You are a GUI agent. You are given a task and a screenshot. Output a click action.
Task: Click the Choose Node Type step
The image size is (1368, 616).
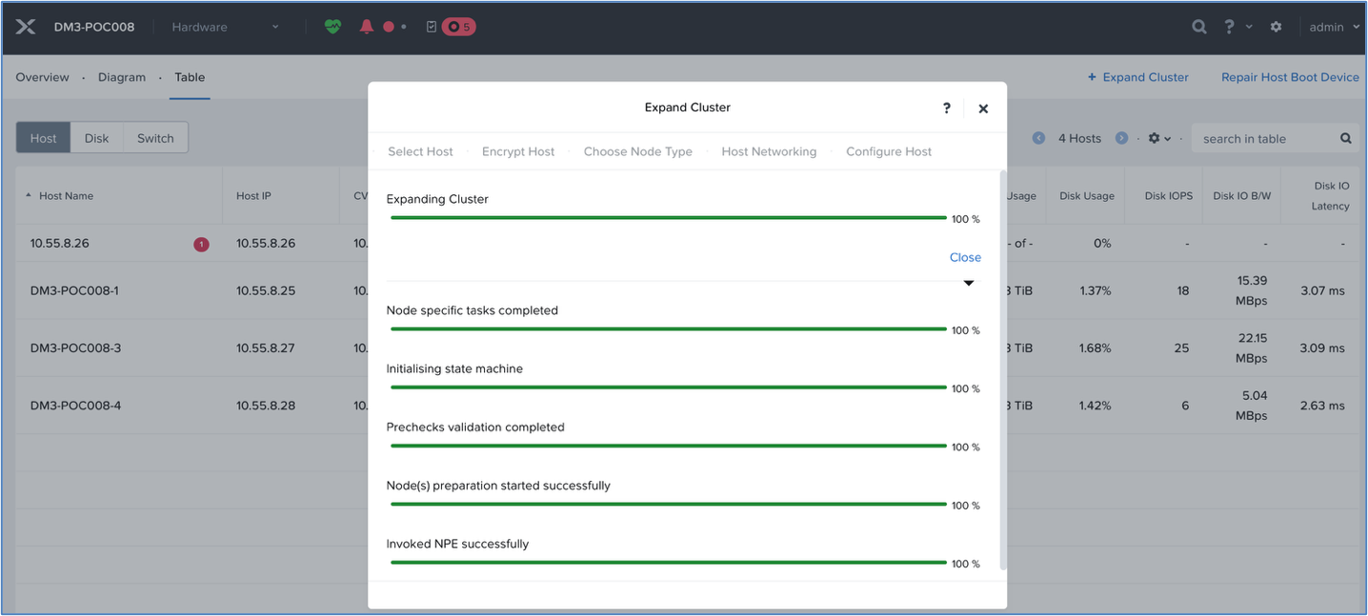(638, 151)
